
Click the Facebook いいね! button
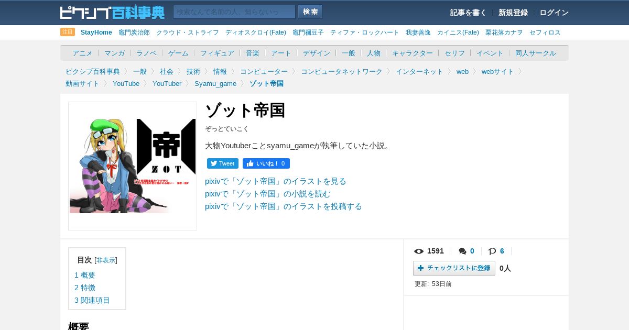point(266,163)
